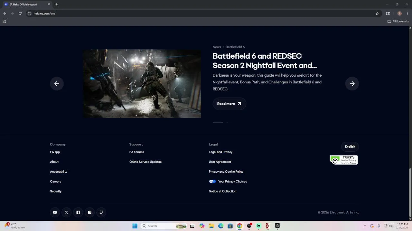Open Online Service Updates link
Screen dimensions: 412x231
pyautogui.click(x=145, y=162)
